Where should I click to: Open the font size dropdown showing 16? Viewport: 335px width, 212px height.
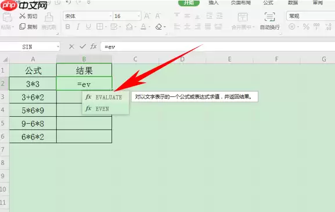(139, 16)
